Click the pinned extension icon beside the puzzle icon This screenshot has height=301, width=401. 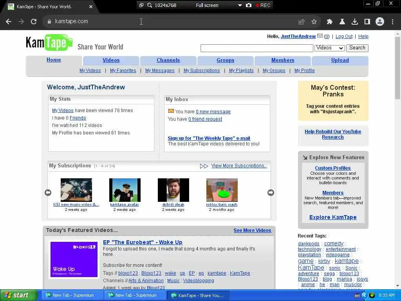coord(342,22)
